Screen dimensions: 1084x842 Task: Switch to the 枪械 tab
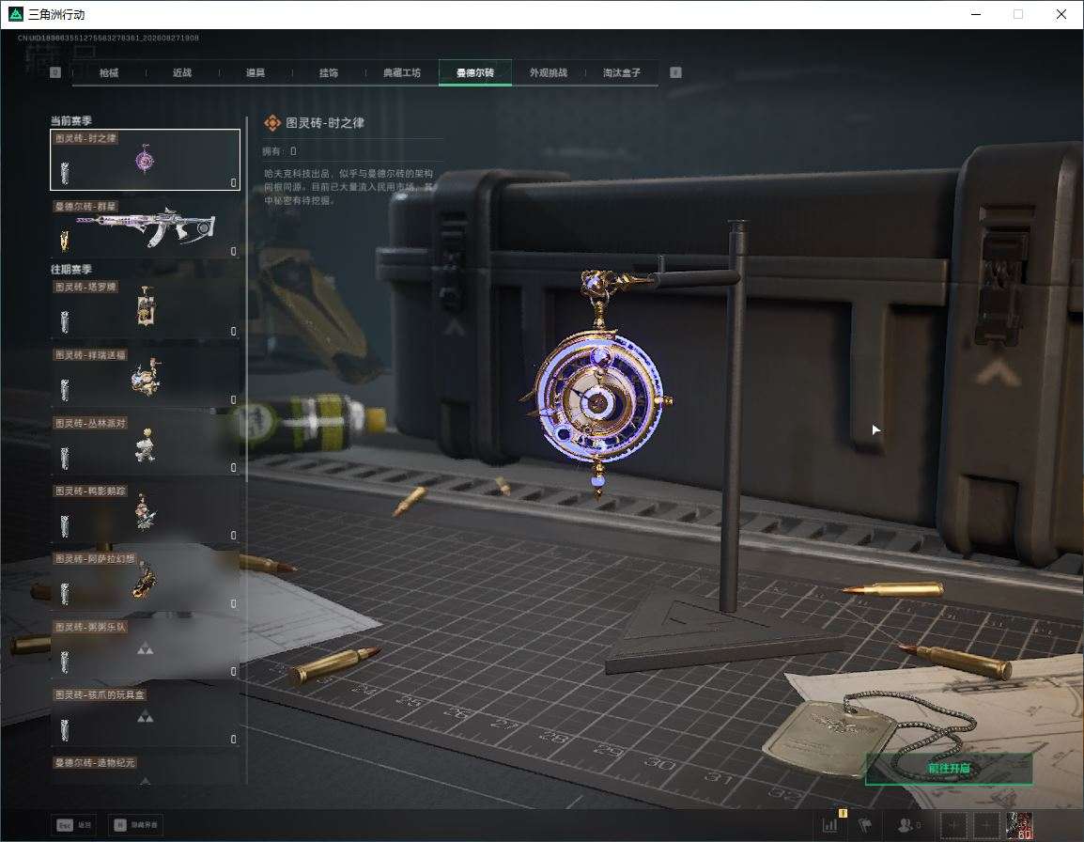click(x=109, y=72)
